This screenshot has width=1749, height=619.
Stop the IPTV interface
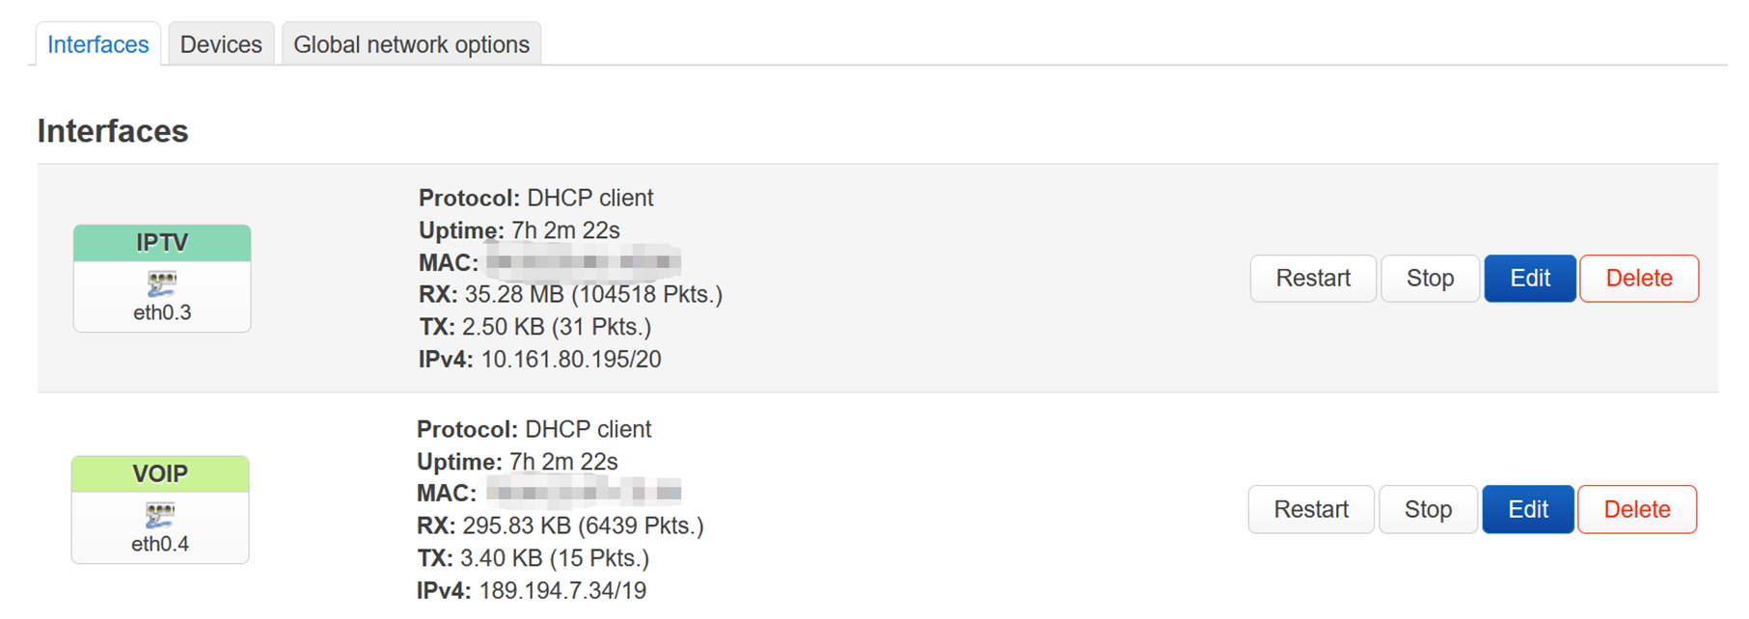pyautogui.click(x=1430, y=279)
